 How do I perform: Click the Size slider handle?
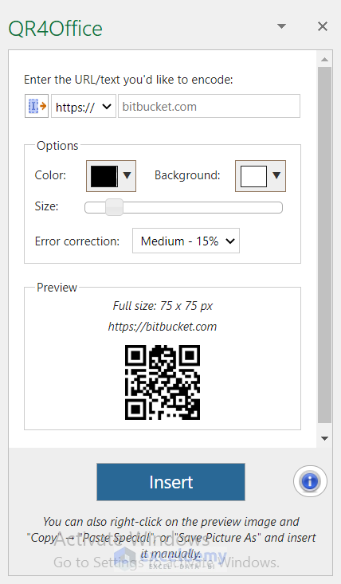tap(114, 207)
